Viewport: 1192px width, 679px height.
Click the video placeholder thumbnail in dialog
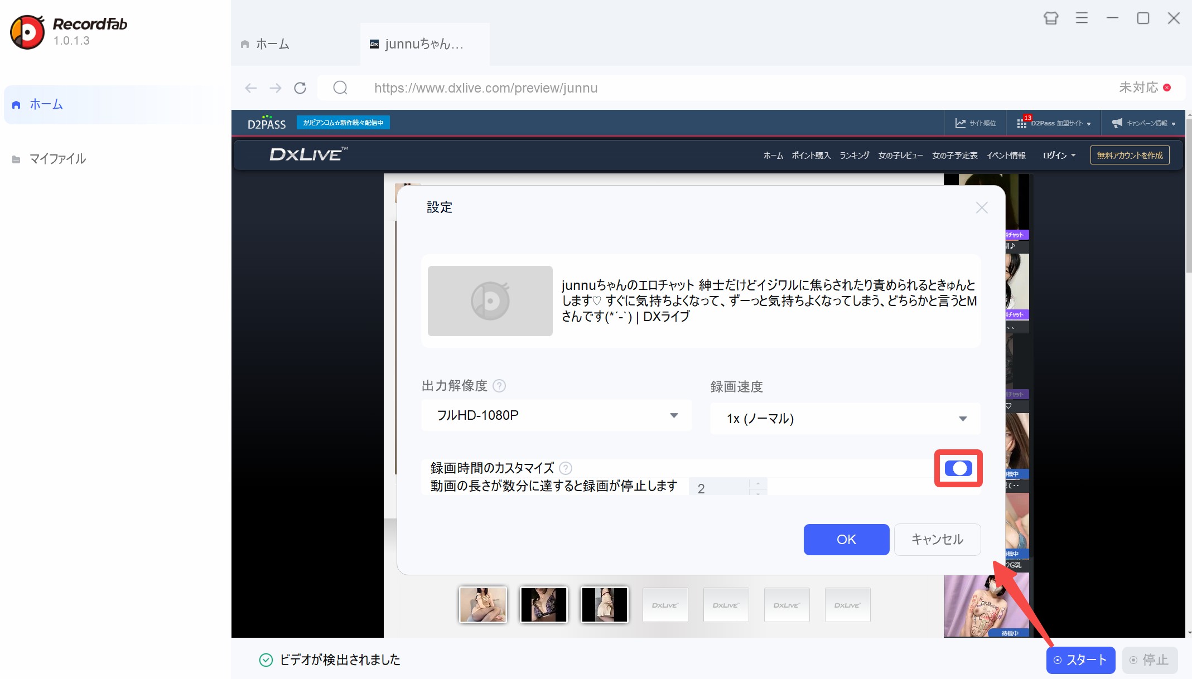coord(490,301)
